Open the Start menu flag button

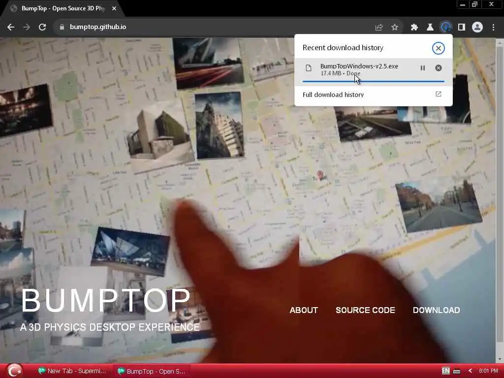tap(14, 371)
